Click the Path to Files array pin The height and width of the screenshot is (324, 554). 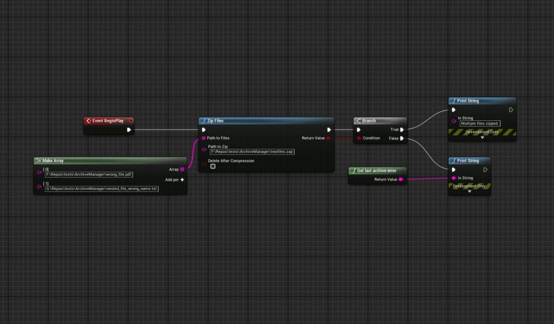[x=203, y=138]
